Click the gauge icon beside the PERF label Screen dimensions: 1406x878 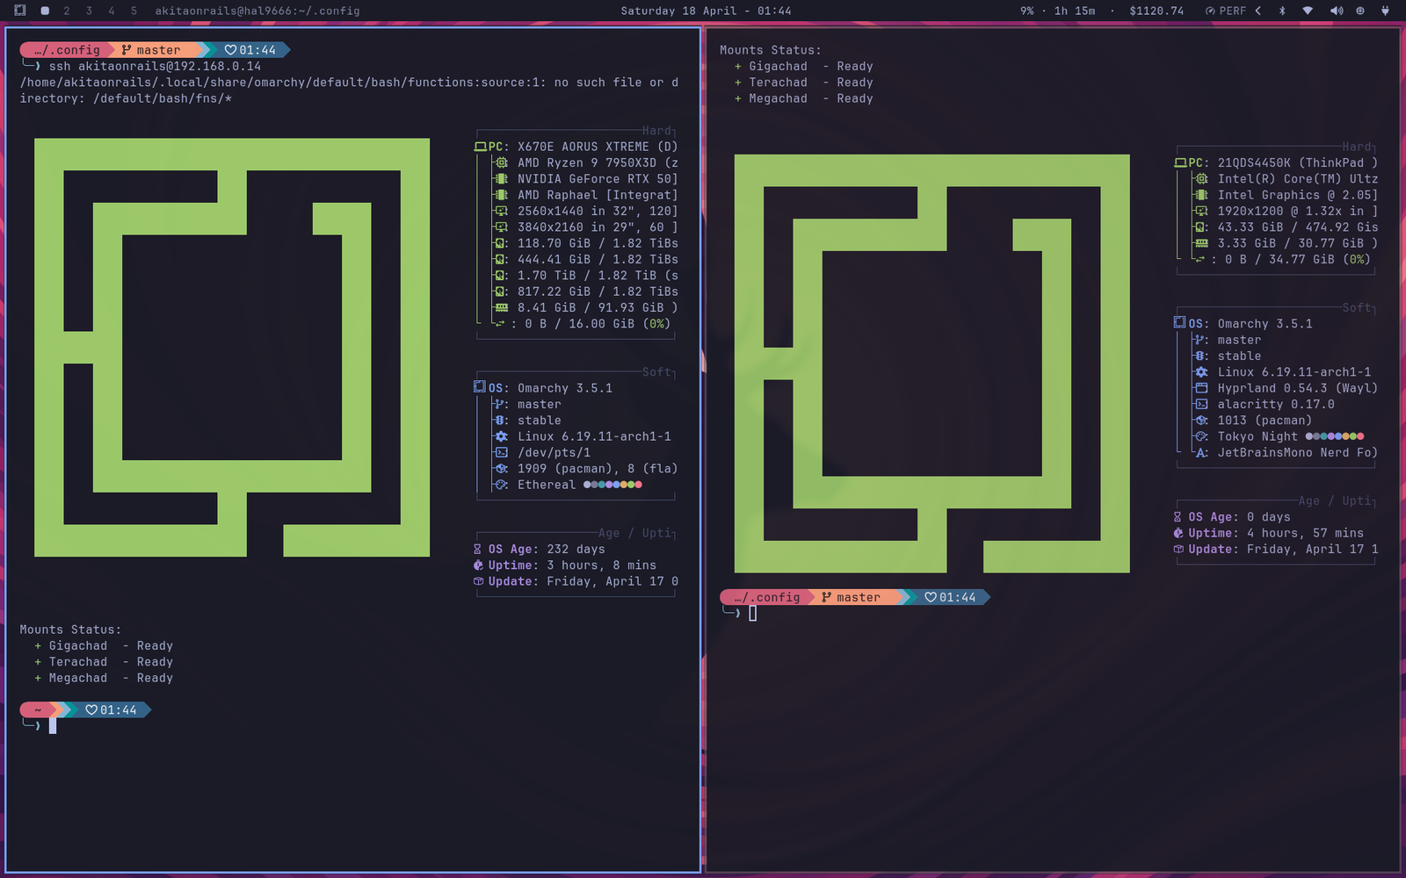(1210, 11)
